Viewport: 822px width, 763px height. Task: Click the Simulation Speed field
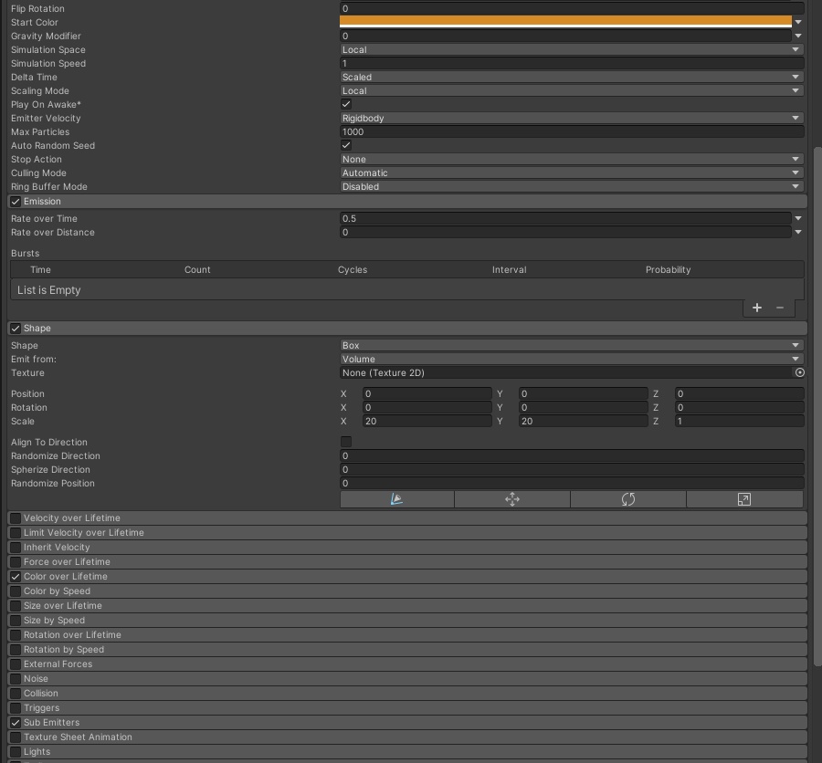click(x=572, y=63)
